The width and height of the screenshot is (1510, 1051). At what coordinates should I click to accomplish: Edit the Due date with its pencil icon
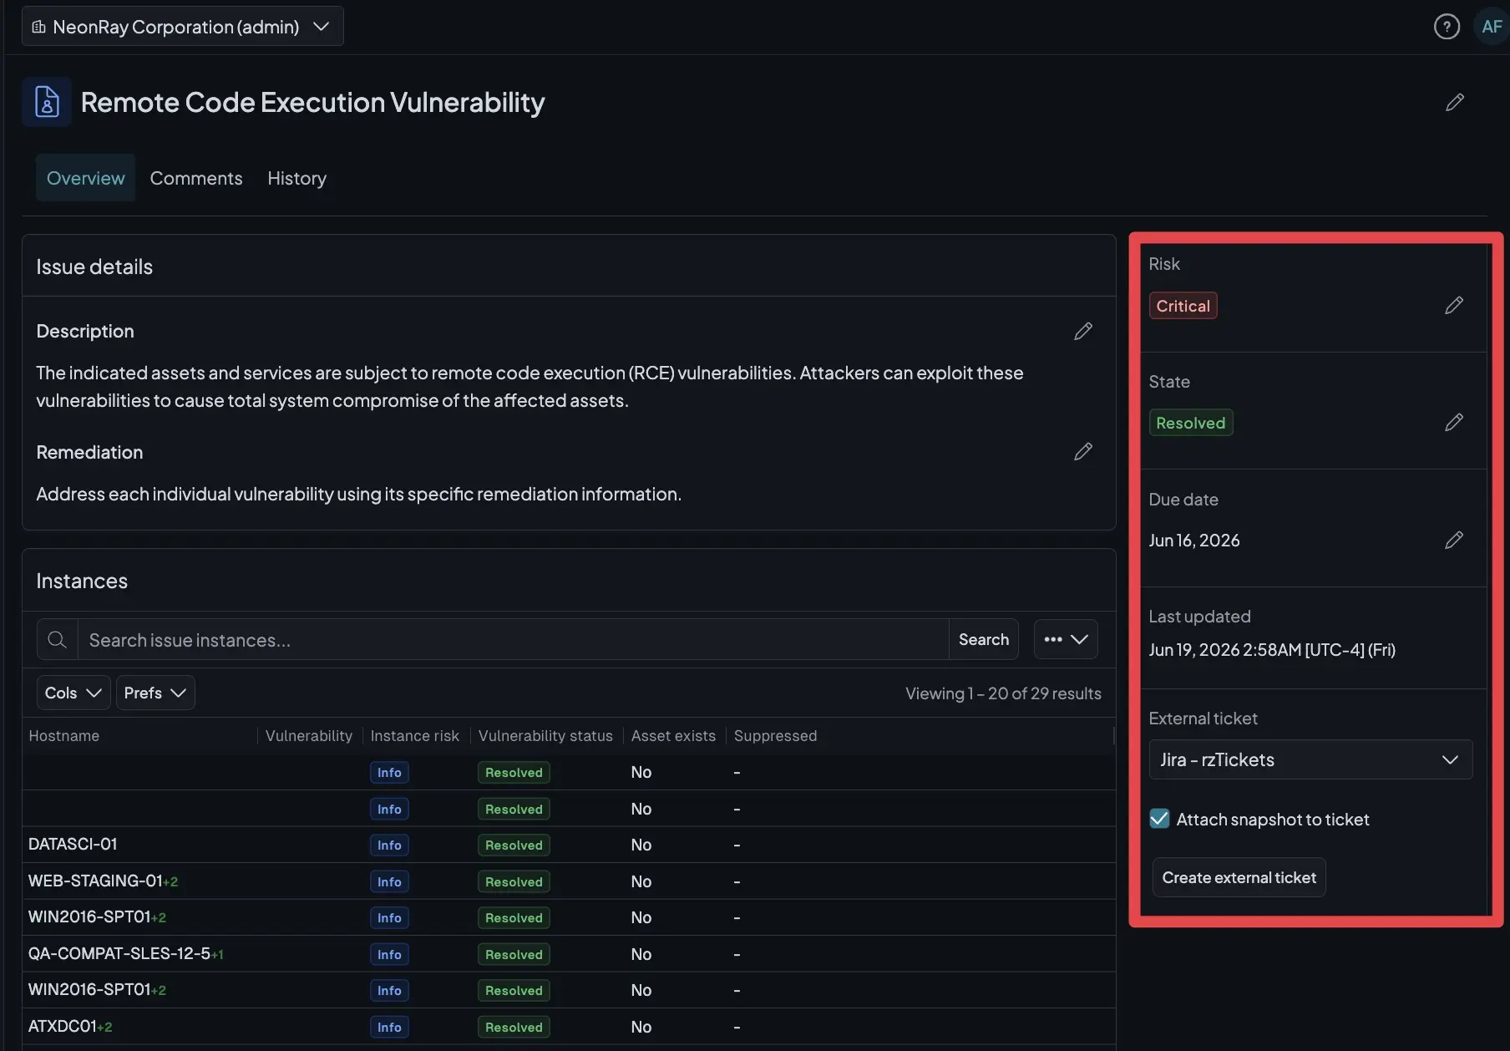coord(1454,540)
